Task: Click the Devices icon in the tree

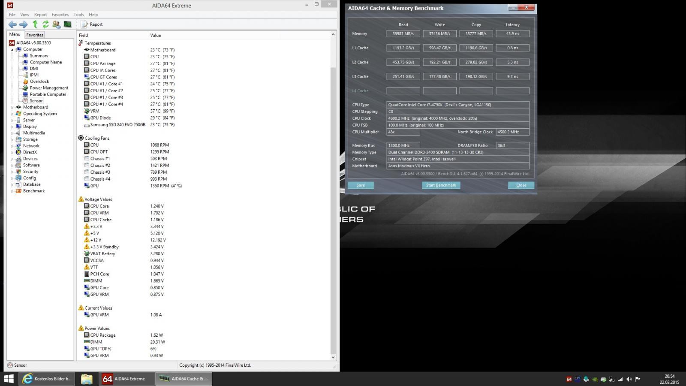Action: (x=18, y=159)
